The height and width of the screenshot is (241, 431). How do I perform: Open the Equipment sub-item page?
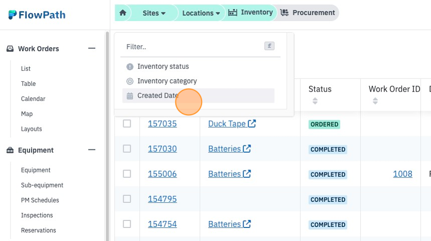(36, 170)
